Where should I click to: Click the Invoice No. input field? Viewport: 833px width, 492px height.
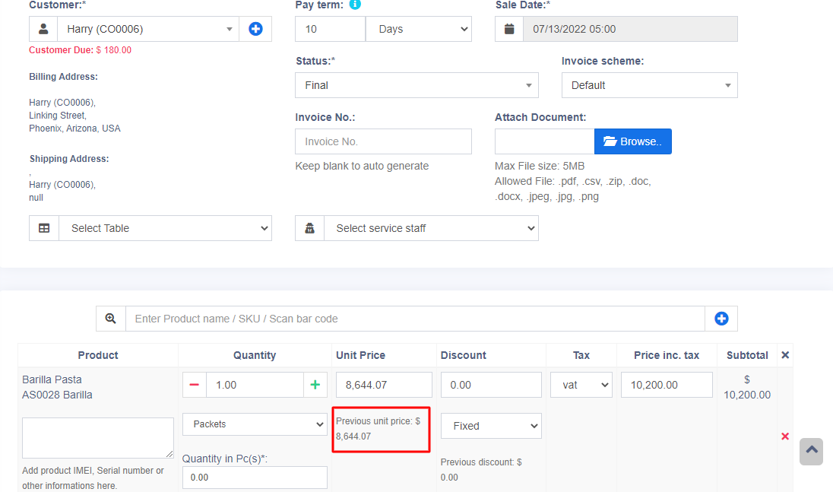(383, 141)
